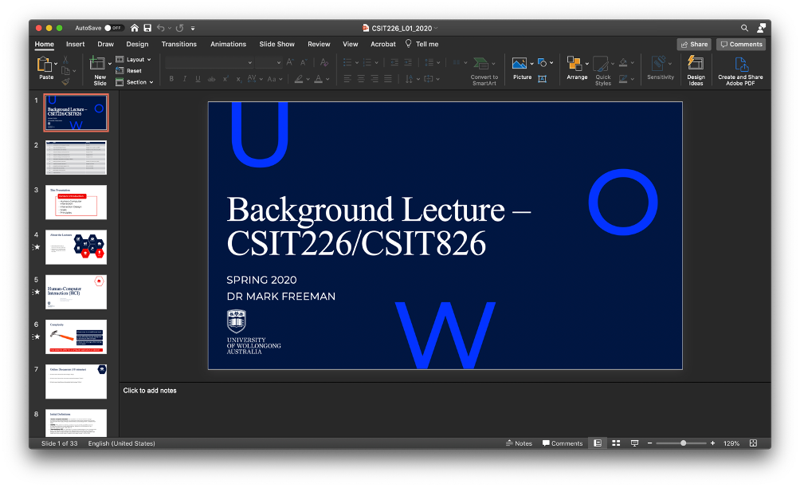
Task: Open the Comments panel
Action: (x=739, y=44)
